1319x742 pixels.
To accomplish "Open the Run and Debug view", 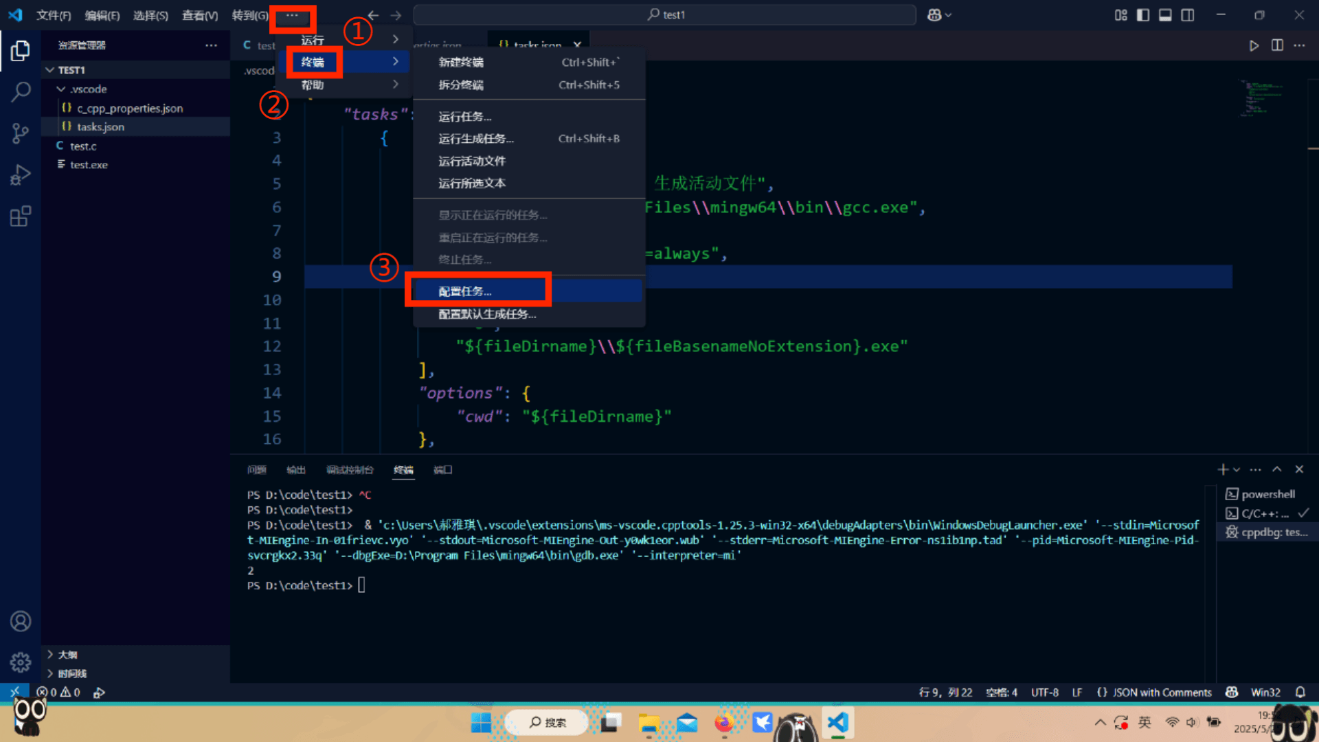I will [21, 174].
